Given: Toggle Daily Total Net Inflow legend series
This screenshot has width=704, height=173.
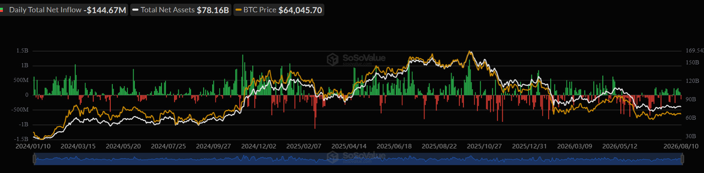Looking at the screenshot, I should tap(63, 10).
